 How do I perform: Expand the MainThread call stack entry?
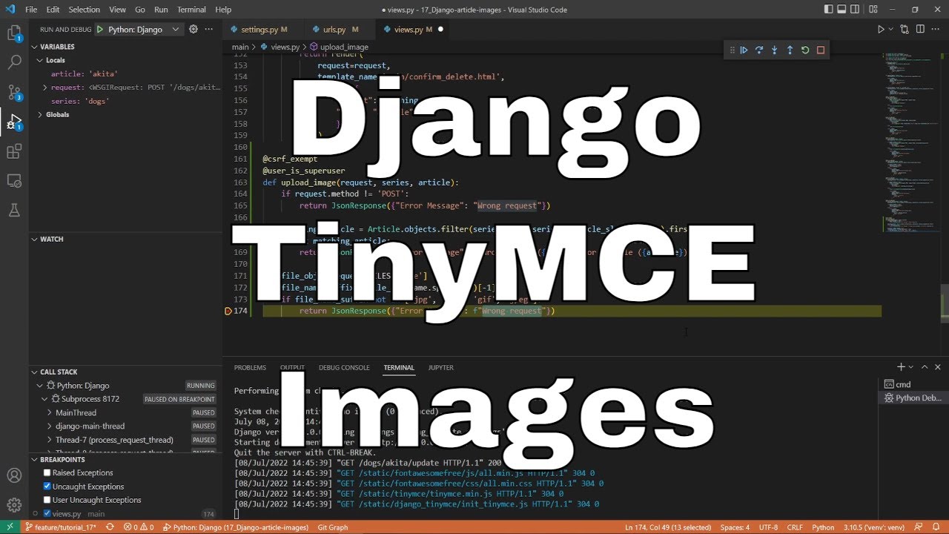50,413
